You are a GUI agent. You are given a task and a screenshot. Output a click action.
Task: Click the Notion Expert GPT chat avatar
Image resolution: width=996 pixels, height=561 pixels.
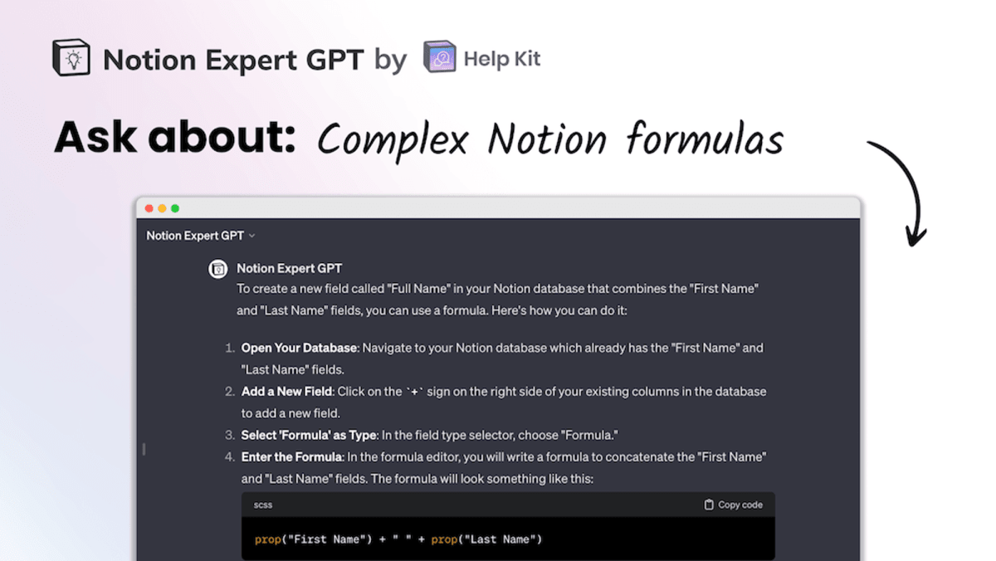point(217,269)
